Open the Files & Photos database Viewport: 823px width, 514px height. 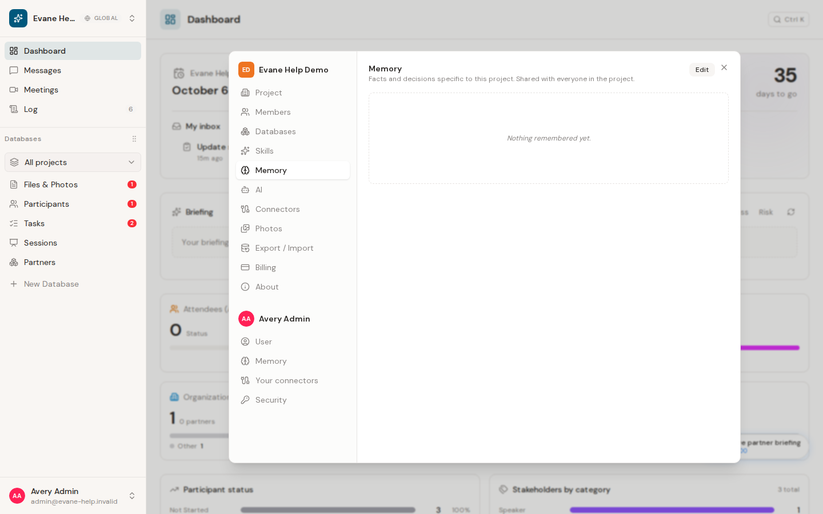pos(73,184)
